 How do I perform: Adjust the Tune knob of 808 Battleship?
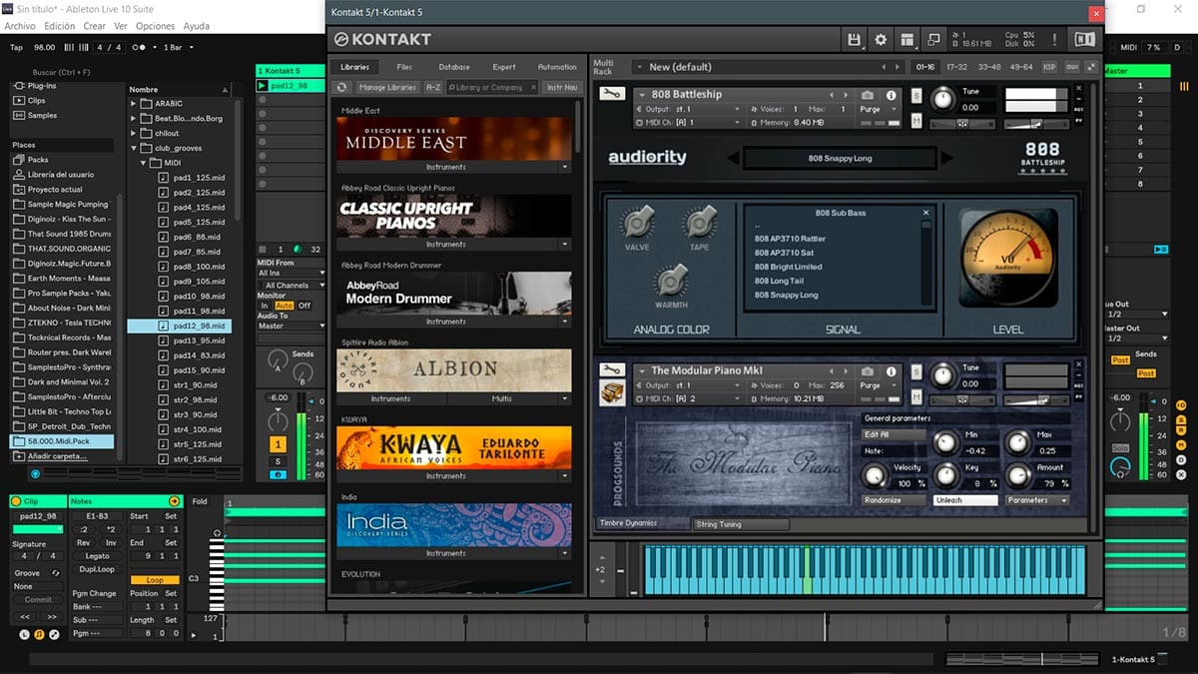pos(942,99)
